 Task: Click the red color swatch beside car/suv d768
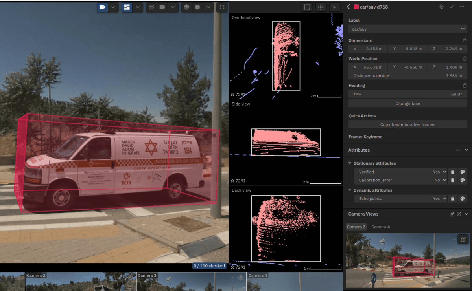[x=356, y=7]
